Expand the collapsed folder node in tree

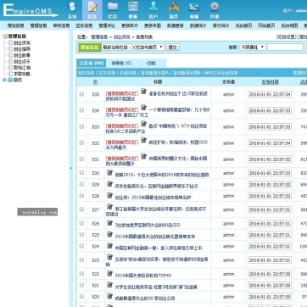tap(4, 80)
